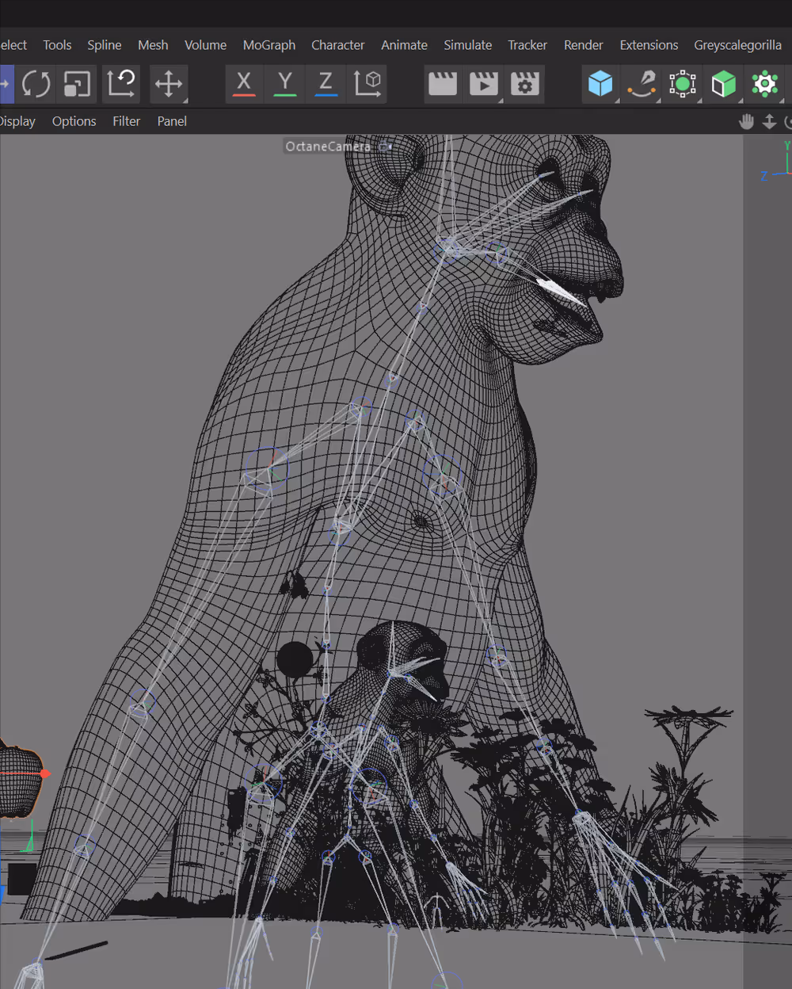Viewport: 792px width, 989px height.
Task: Click the Render View clapperboard icon
Action: click(x=442, y=84)
